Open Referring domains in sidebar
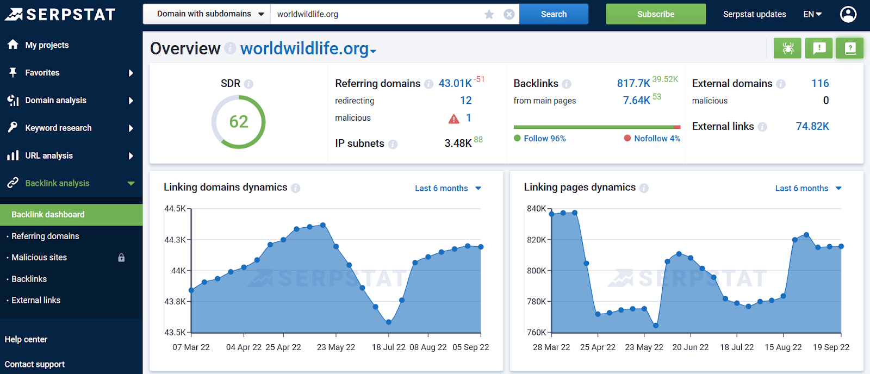Screen dimensions: 870x374 [x=45, y=236]
